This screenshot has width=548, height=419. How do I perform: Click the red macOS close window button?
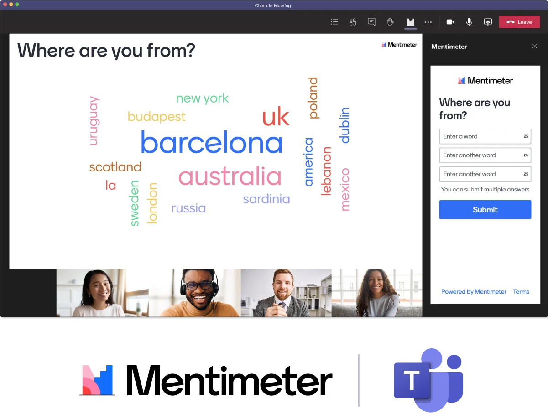tap(5, 4)
